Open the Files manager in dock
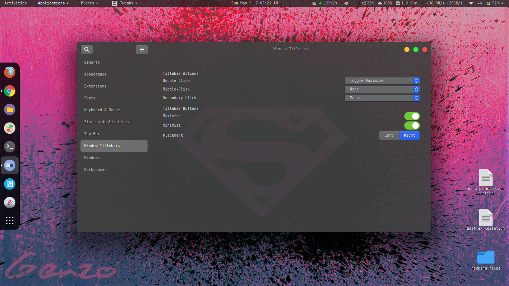The height and width of the screenshot is (286, 509). tap(10, 109)
